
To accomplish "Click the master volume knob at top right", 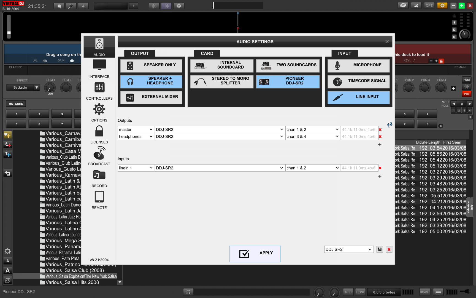I will coord(465,34).
